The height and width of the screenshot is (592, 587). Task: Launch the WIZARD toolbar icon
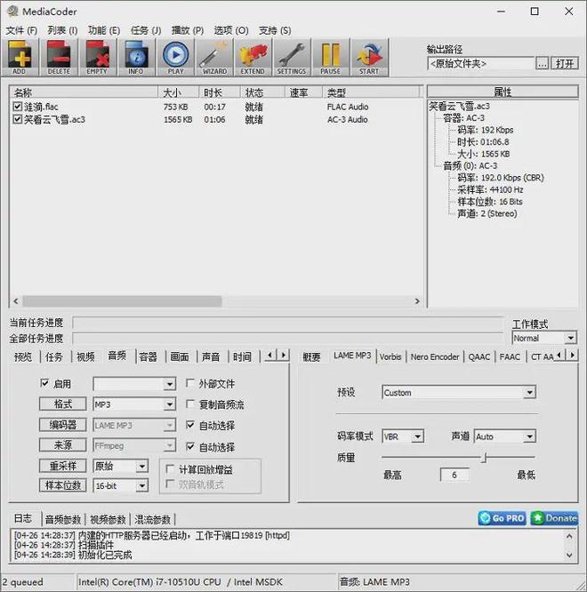tap(214, 58)
